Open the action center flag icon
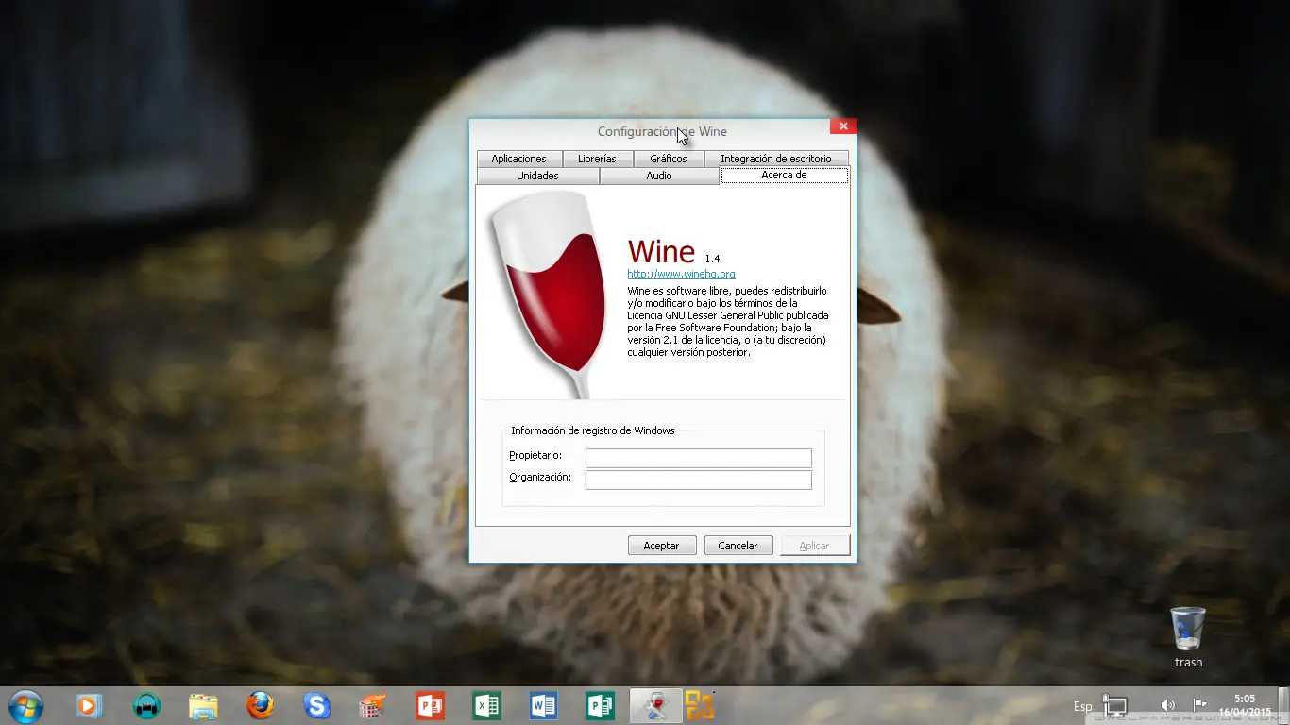The width and height of the screenshot is (1290, 725). [1200, 704]
